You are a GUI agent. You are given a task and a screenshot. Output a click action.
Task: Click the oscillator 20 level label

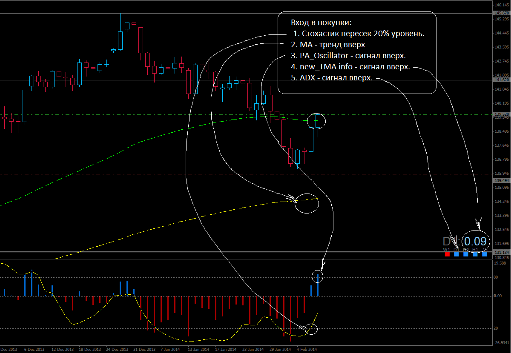[497, 328]
